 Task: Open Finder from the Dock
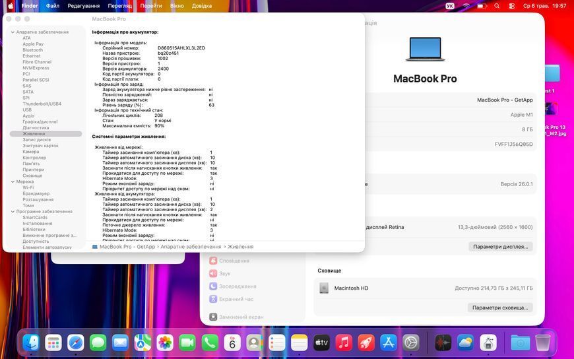pos(31,343)
